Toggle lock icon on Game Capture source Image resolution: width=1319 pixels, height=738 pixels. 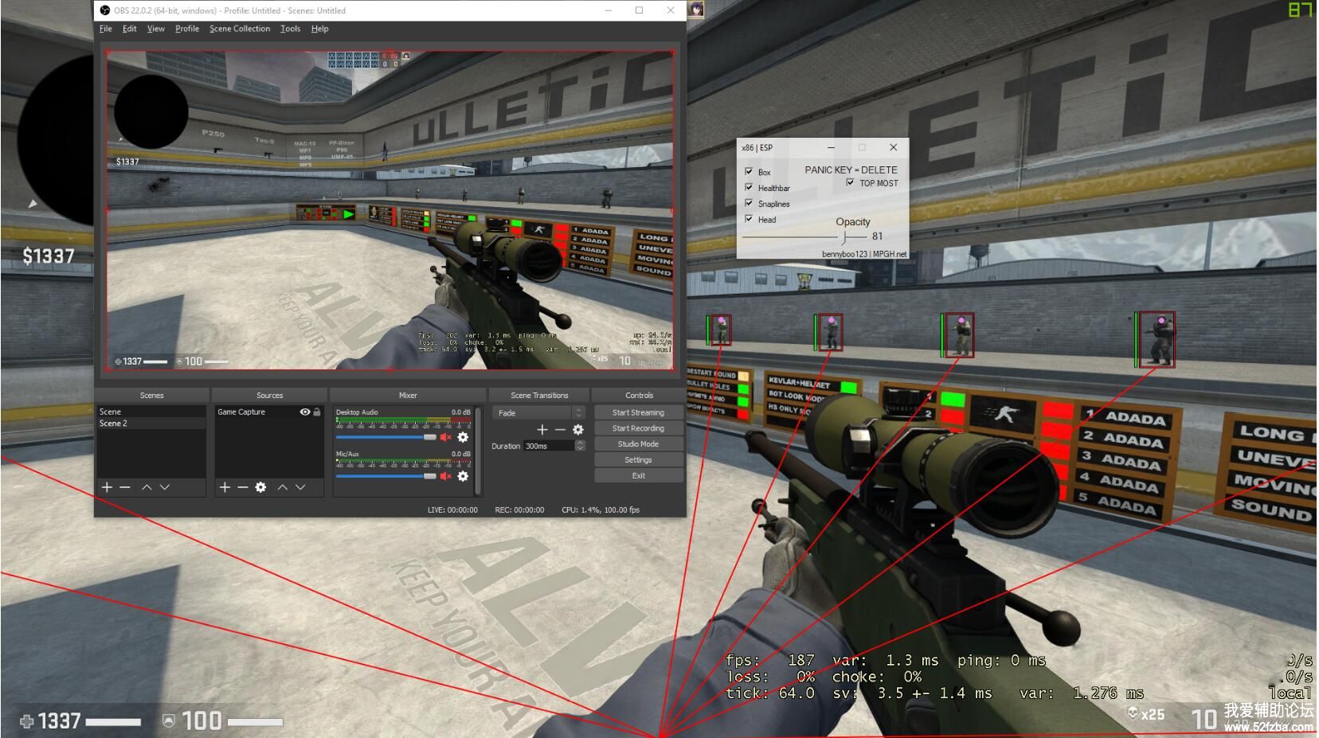click(x=317, y=412)
